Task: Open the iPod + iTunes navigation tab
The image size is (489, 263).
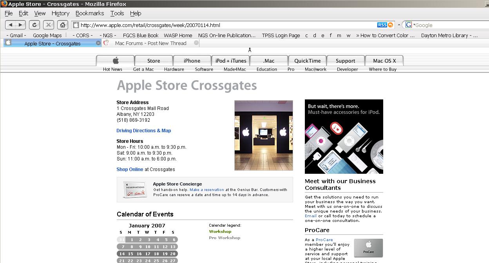Action: tap(231, 61)
